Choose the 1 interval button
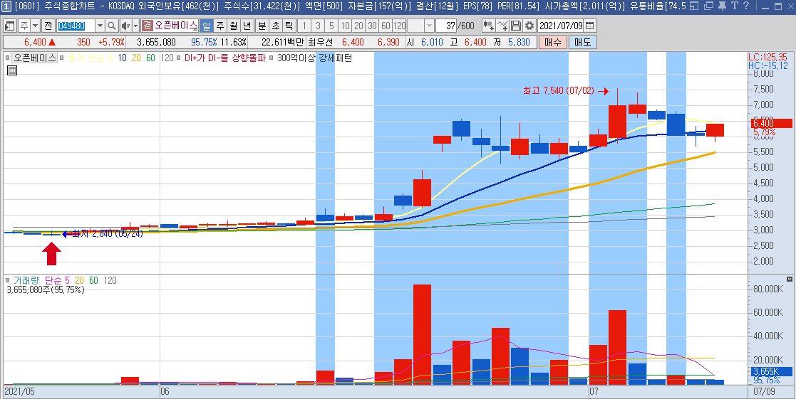This screenshot has height=399, width=796. [x=304, y=26]
